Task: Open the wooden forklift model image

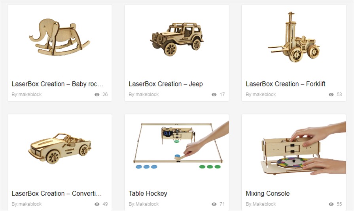Action: pyautogui.click(x=294, y=37)
